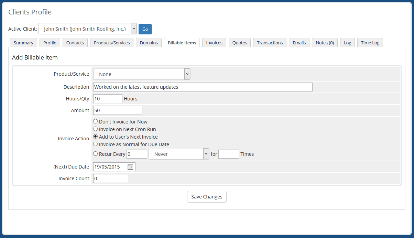Select "Don't Invoice for Now"
Viewport: 414px width, 238px height.
click(95, 121)
